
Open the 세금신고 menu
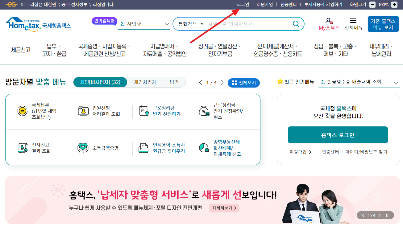tap(21, 50)
